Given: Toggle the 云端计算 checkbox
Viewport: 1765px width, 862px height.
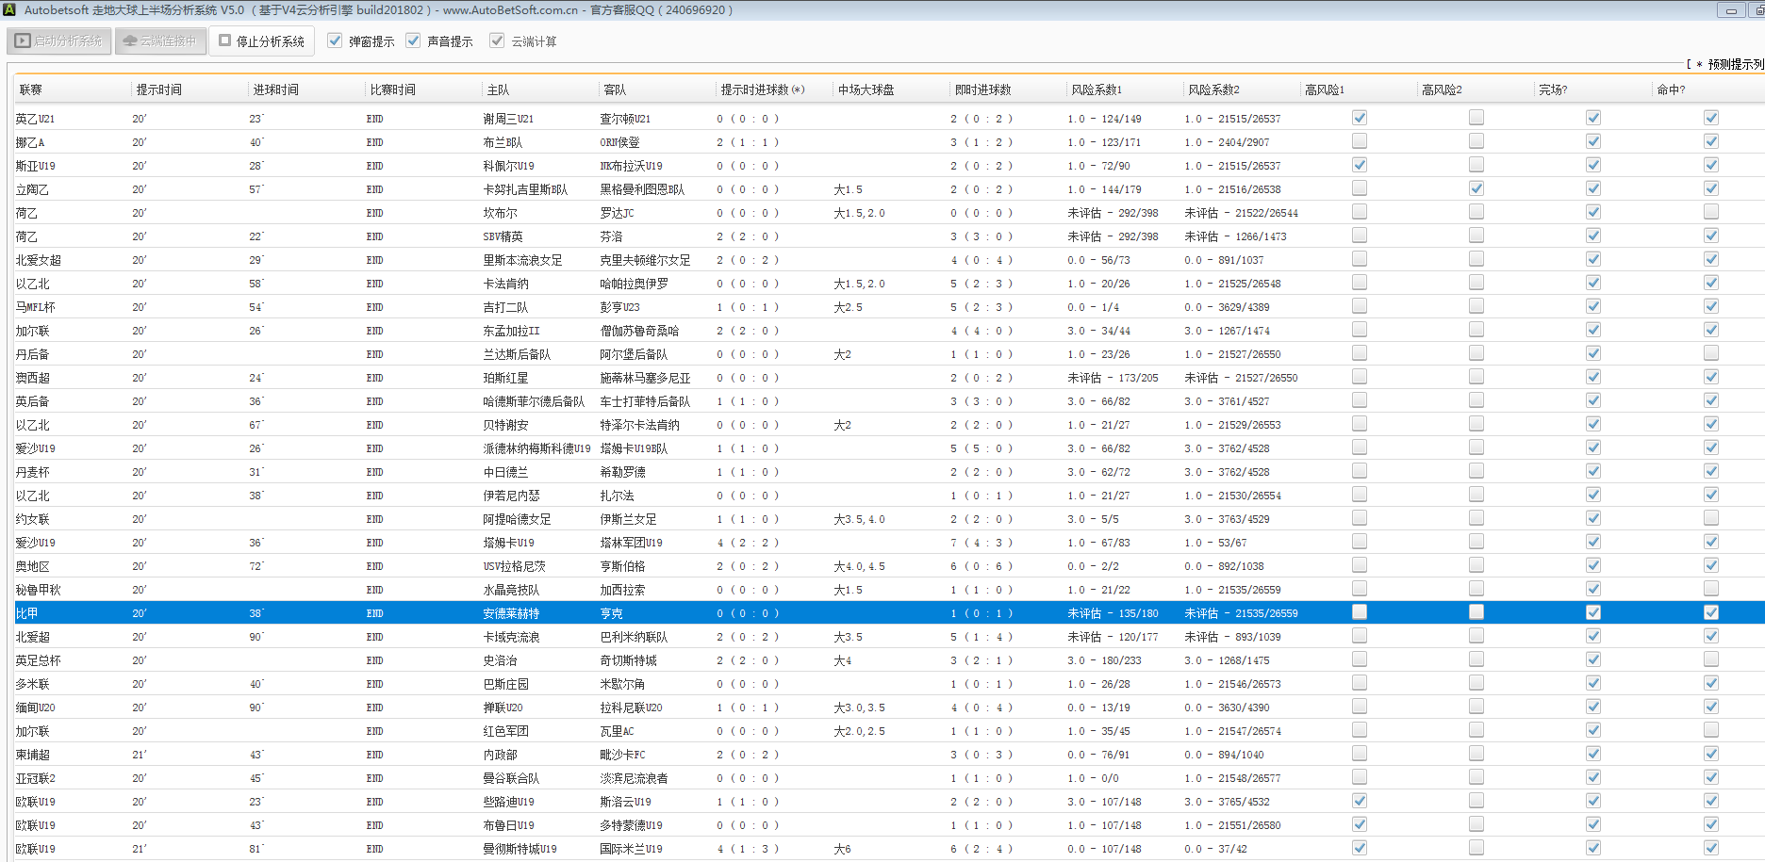Looking at the screenshot, I should [497, 41].
